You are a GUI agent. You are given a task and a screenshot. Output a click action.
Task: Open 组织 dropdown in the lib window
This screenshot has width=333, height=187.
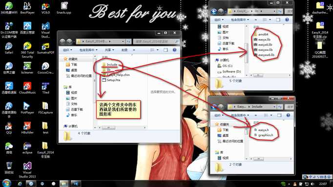(219, 20)
